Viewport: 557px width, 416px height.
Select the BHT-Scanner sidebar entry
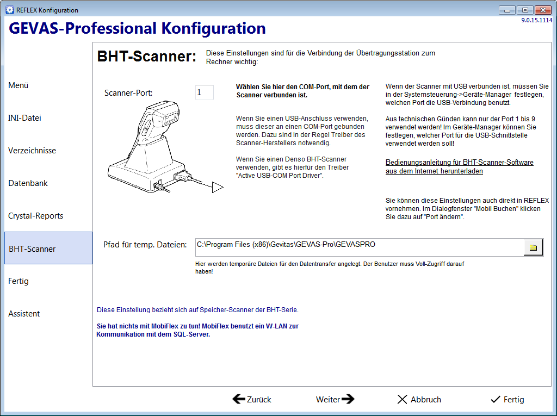coord(48,248)
